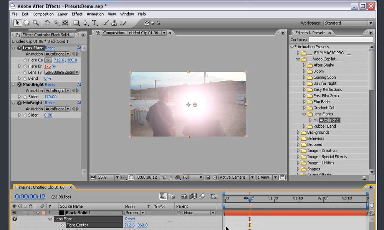Open the Graph Editor in the timeline
Screen dimensions: 384x230
click(214, 197)
